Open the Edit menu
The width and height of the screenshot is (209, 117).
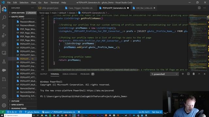click(x=15, y=3)
